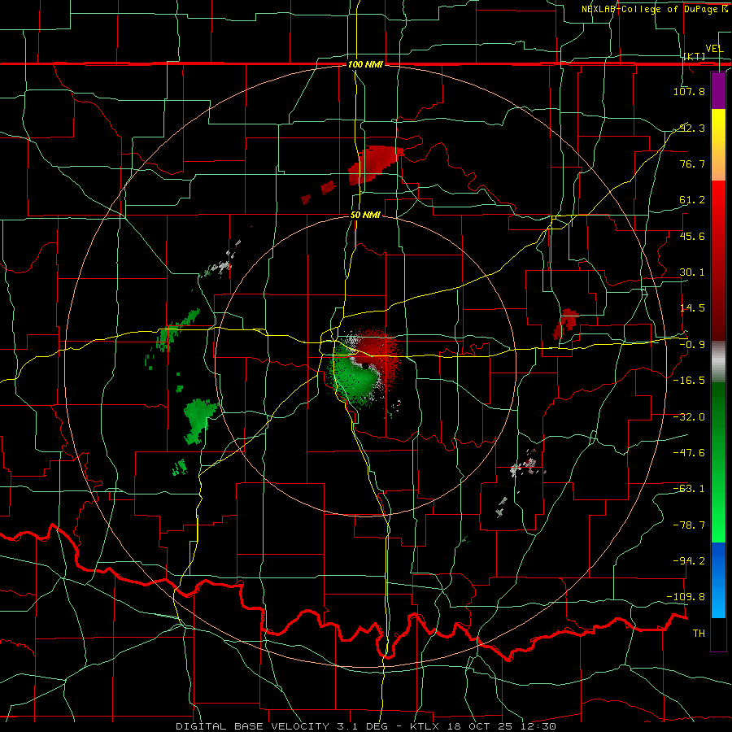732x732 pixels.
Task: Click the large green echo southwest of radar
Action: [198, 420]
